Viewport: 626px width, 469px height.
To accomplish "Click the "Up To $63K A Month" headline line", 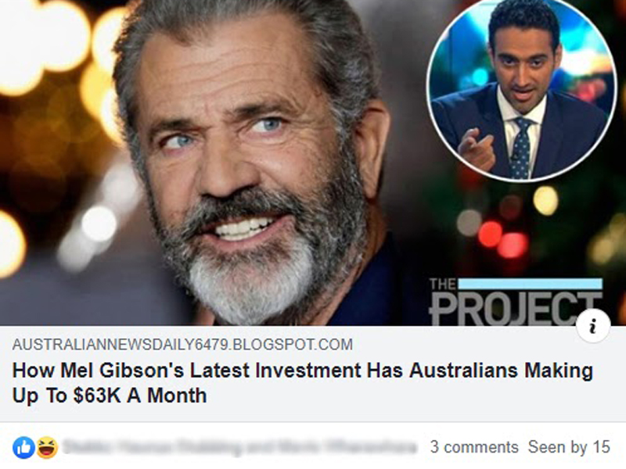I will pyautogui.click(x=110, y=396).
